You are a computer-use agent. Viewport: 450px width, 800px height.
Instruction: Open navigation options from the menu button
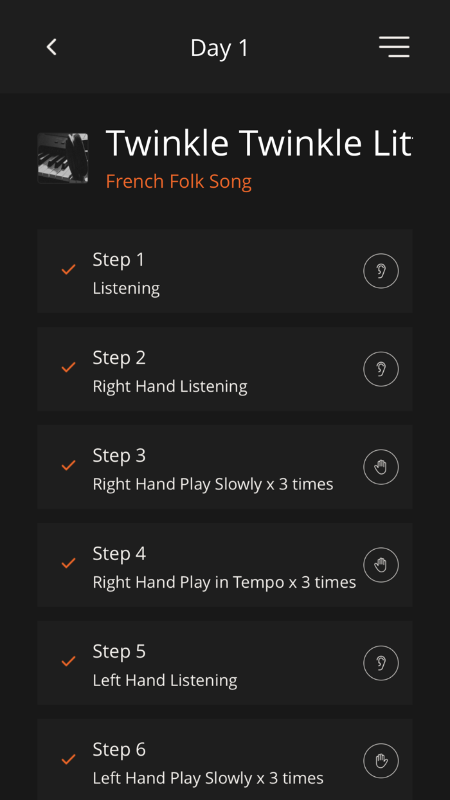tap(395, 46)
